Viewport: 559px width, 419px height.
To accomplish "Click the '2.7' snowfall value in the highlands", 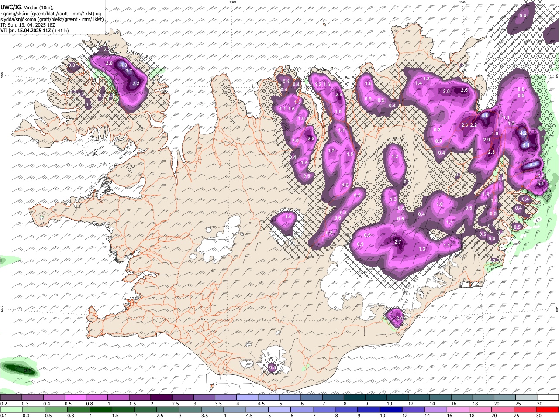I will coord(397,242).
